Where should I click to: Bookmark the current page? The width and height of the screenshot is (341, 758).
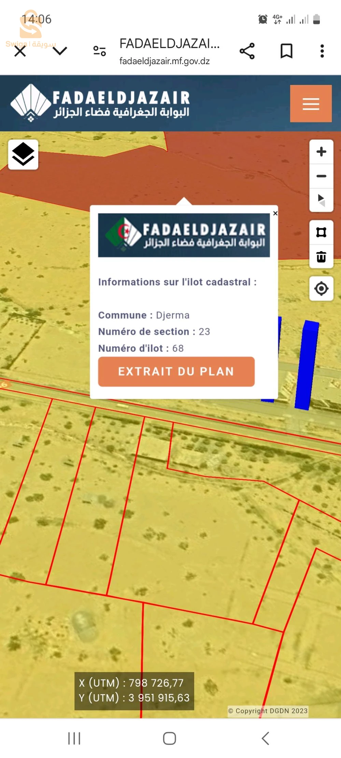[286, 51]
